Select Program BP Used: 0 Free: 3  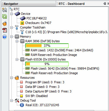(x=45, y=82)
